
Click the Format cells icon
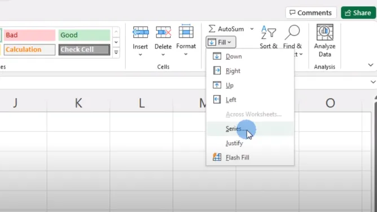(186, 32)
